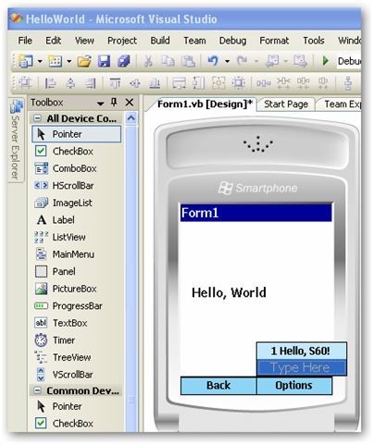
Task: Open the Build menu
Action: point(160,41)
